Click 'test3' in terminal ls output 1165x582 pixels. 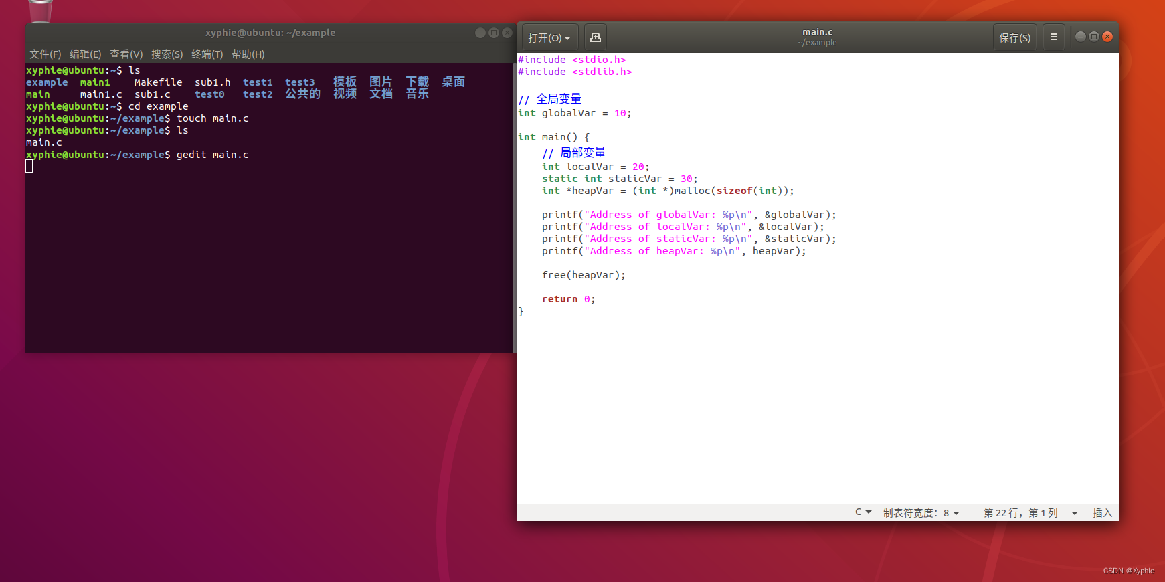300,82
